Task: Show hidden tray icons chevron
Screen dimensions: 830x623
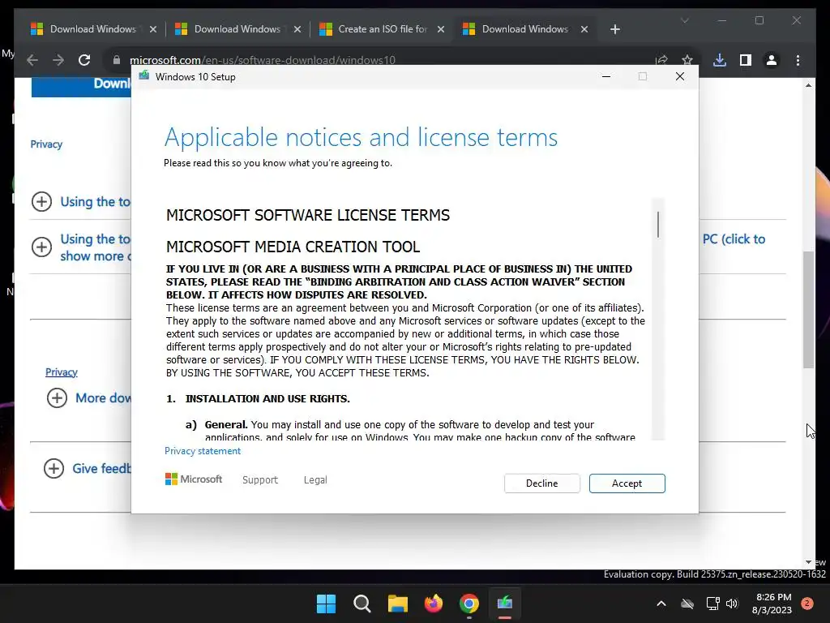Action: coord(661,604)
